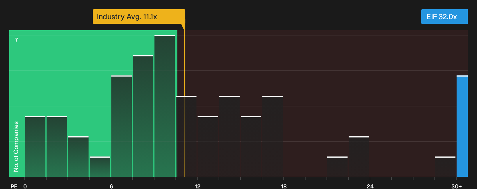Click the '7' y-axis value label
The height and width of the screenshot is (189, 477).
click(16, 40)
